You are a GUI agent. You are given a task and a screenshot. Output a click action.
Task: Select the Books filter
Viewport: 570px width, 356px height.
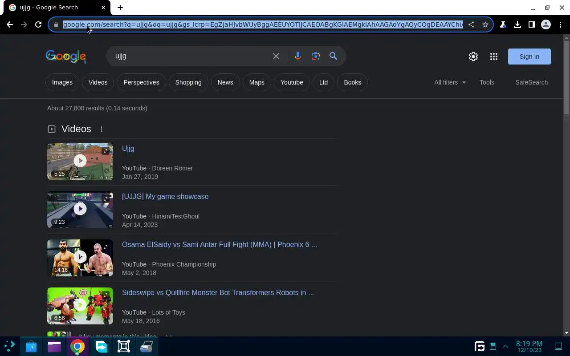352,82
